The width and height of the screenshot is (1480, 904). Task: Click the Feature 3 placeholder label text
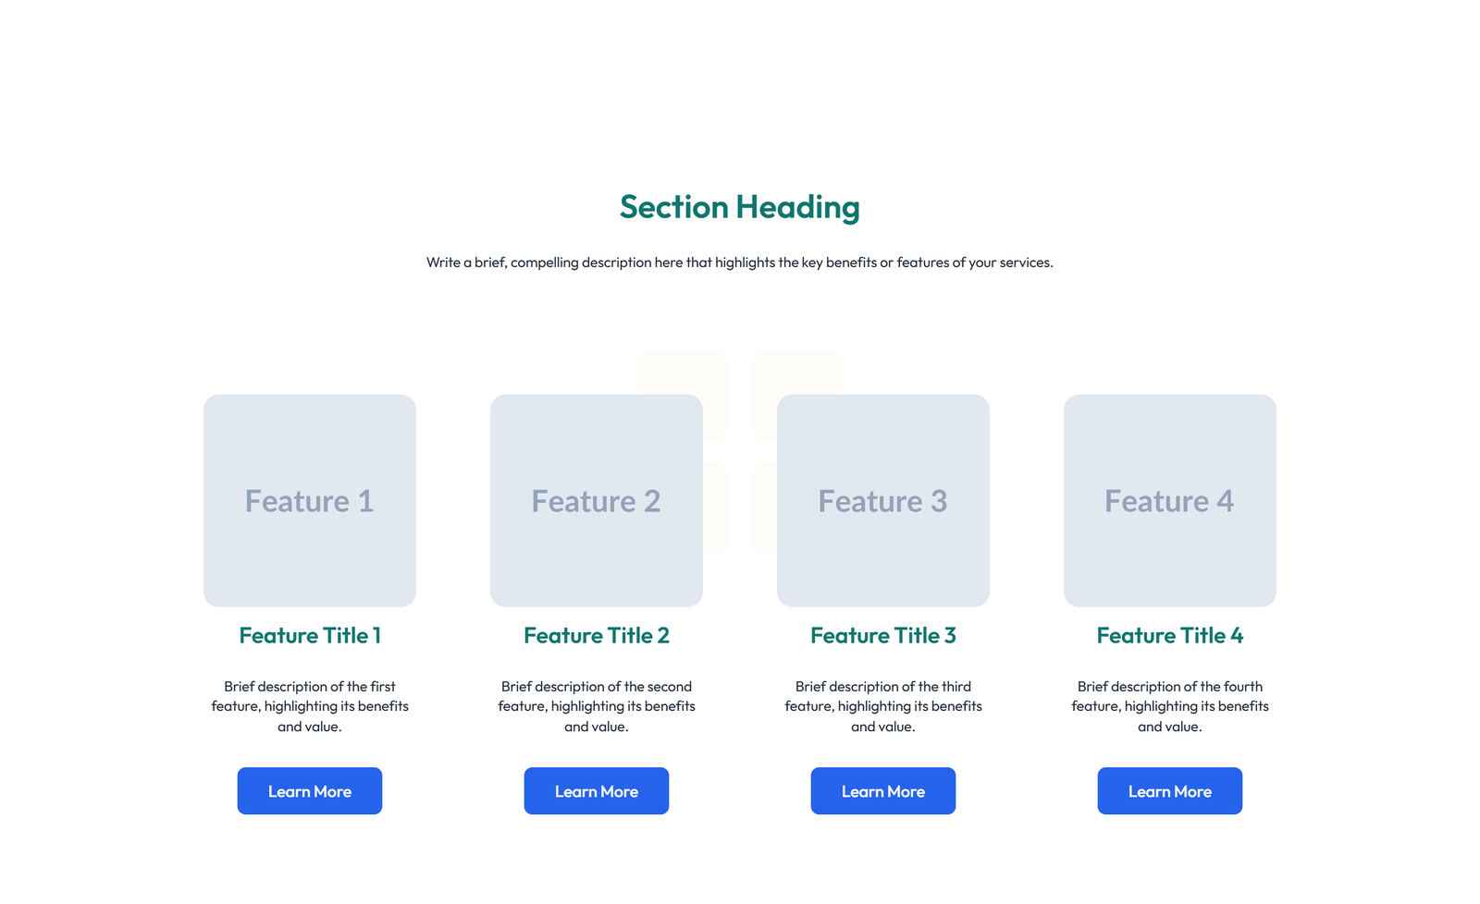tap(882, 500)
